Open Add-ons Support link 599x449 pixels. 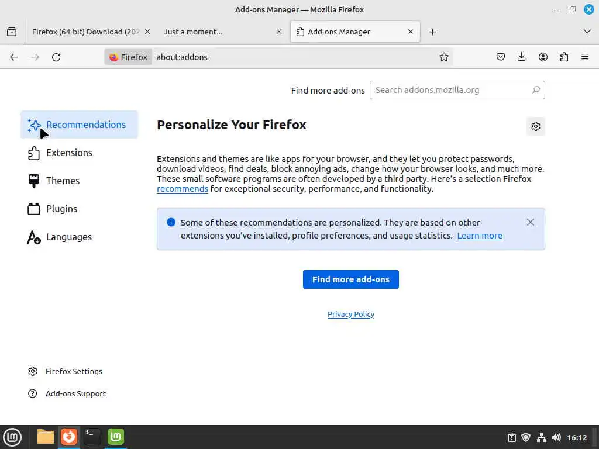pos(67,393)
